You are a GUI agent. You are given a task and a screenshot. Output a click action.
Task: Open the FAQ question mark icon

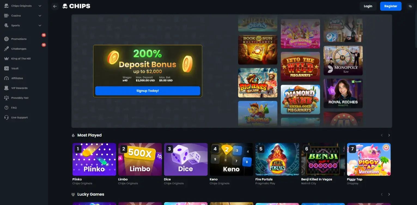(7, 108)
